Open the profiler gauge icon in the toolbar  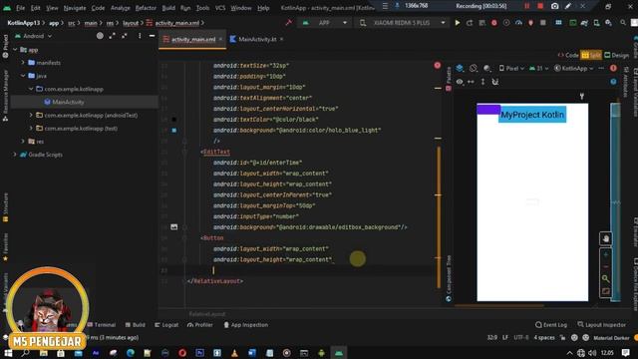tap(518, 23)
